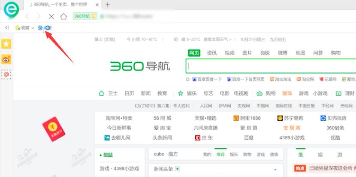
Task: Open 去哪儿网 site link
Action: (x=118, y=137)
